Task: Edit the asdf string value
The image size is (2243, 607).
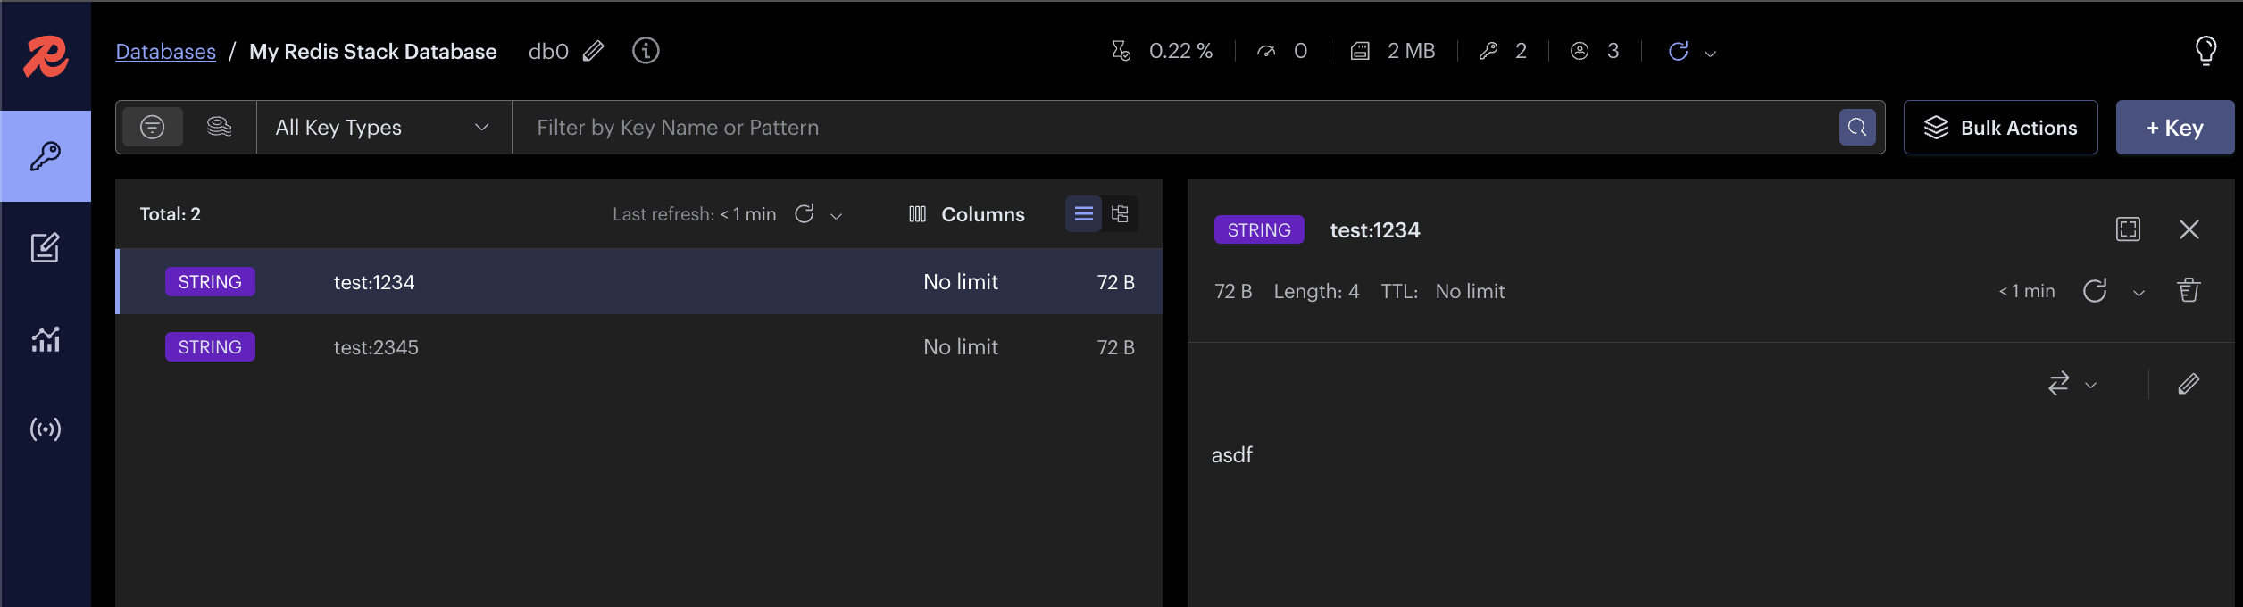Action: tap(2189, 384)
